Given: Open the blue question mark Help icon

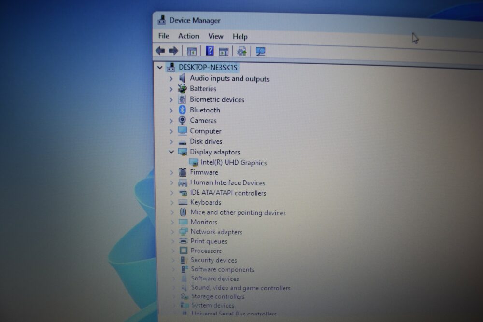Looking at the screenshot, I should pyautogui.click(x=210, y=51).
